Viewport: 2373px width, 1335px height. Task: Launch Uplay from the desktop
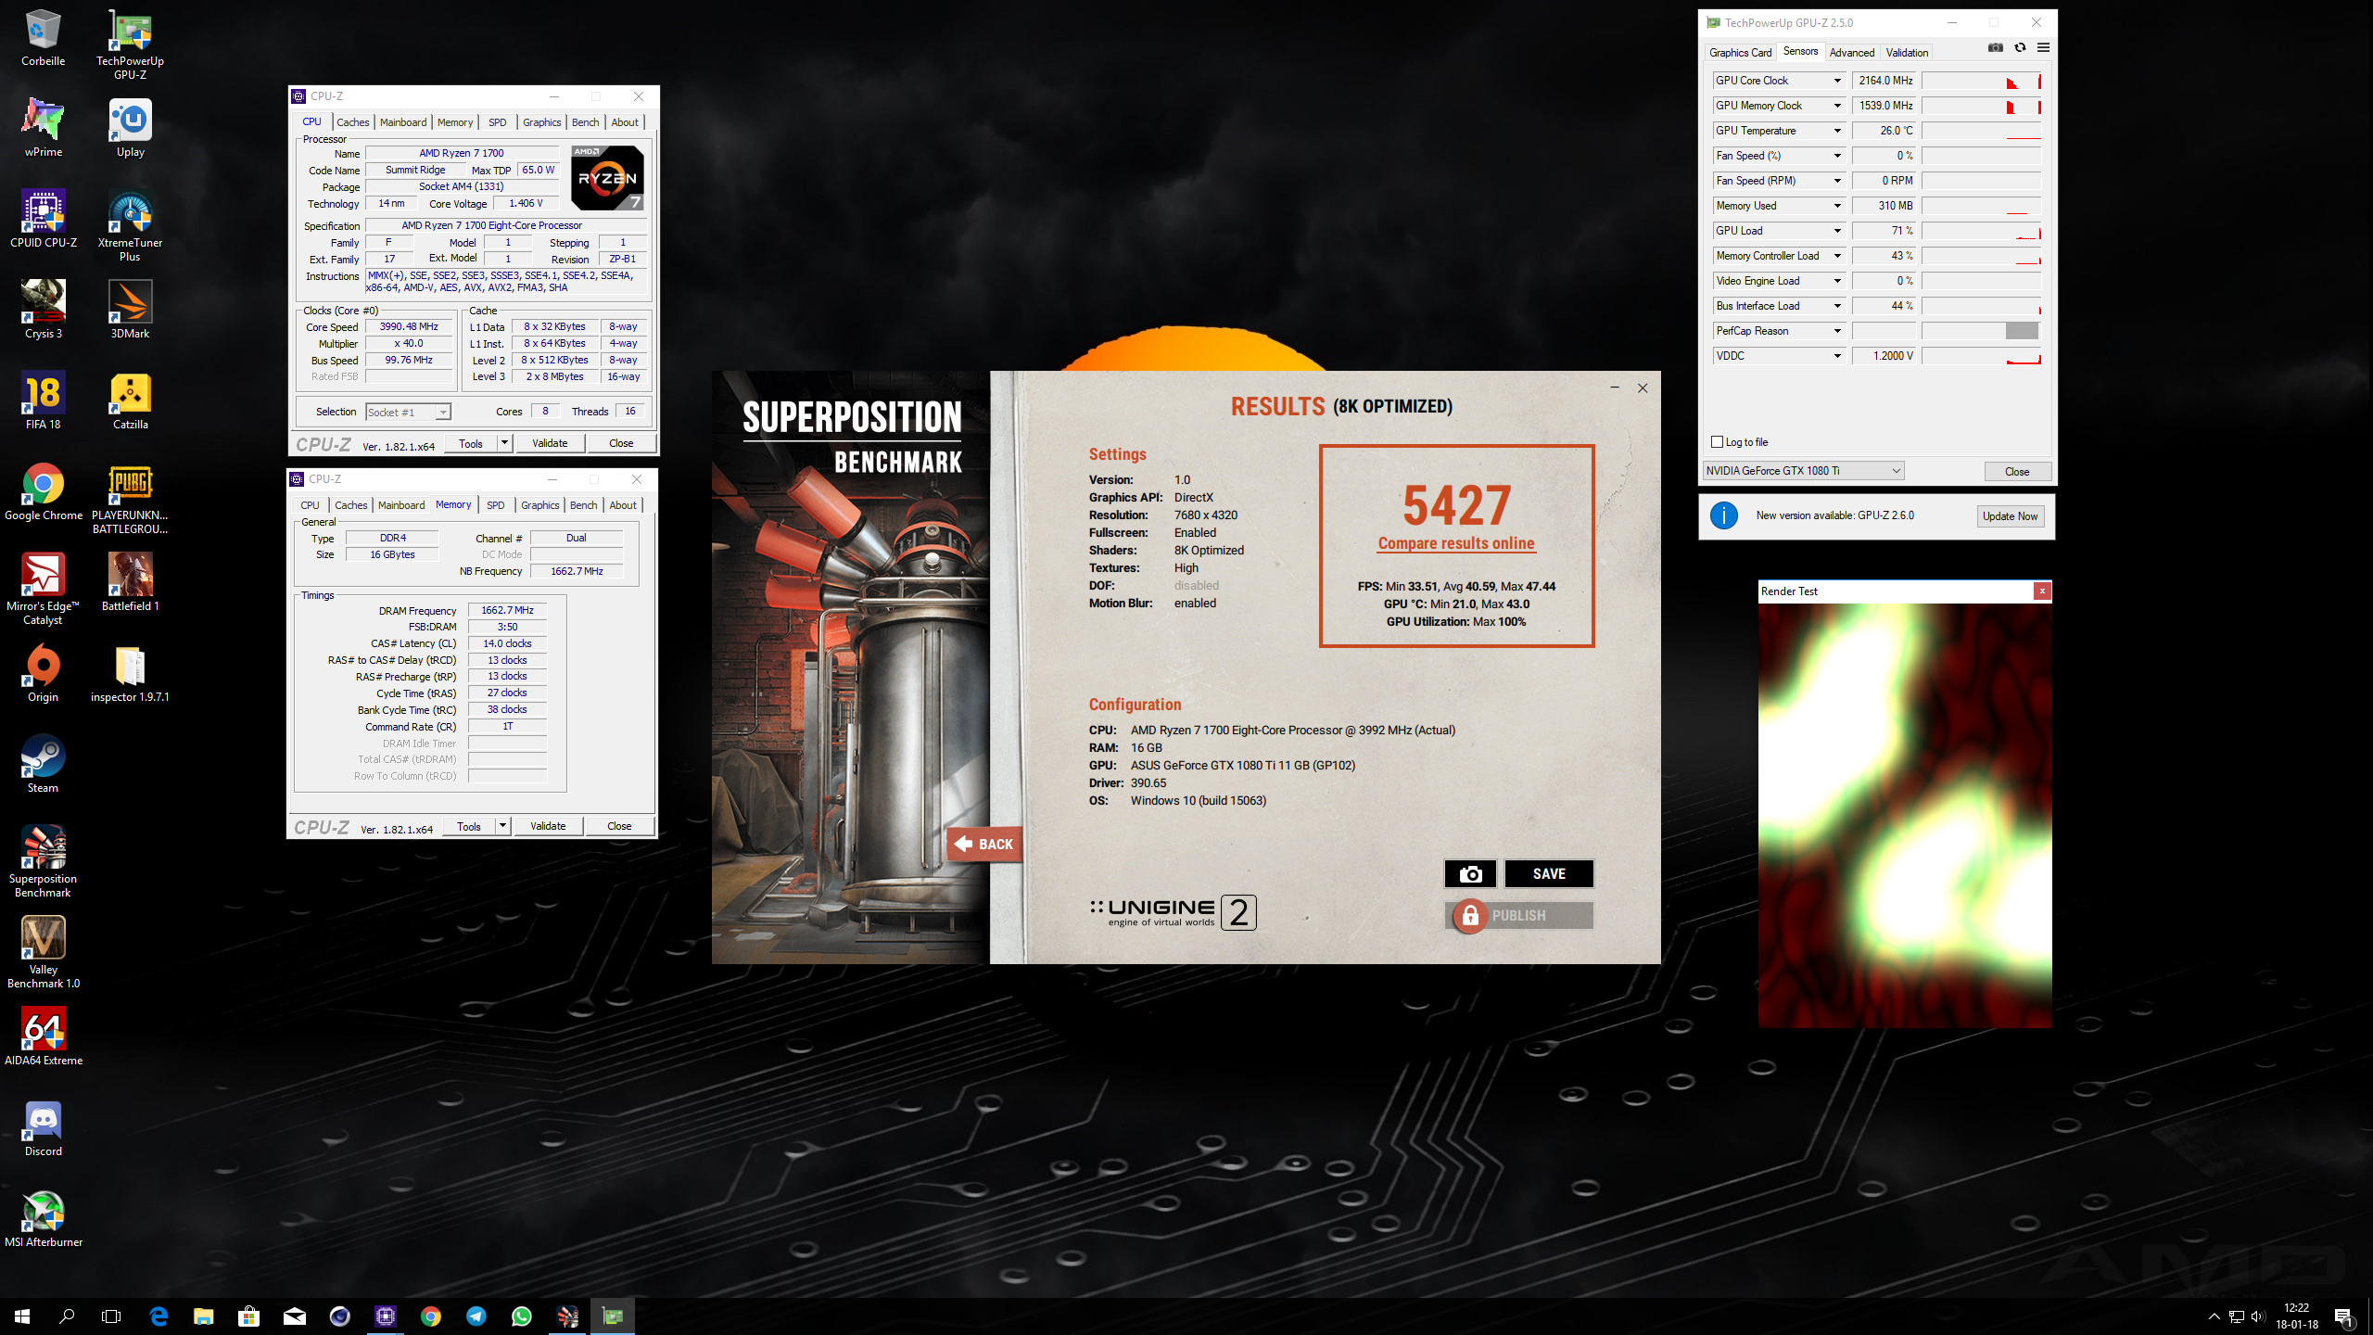(130, 129)
